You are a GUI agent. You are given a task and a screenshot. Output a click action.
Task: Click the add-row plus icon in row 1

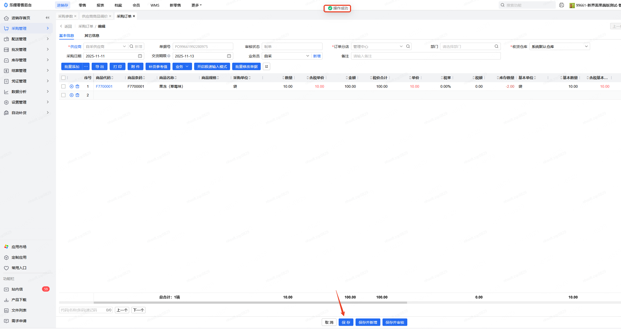coord(72,86)
